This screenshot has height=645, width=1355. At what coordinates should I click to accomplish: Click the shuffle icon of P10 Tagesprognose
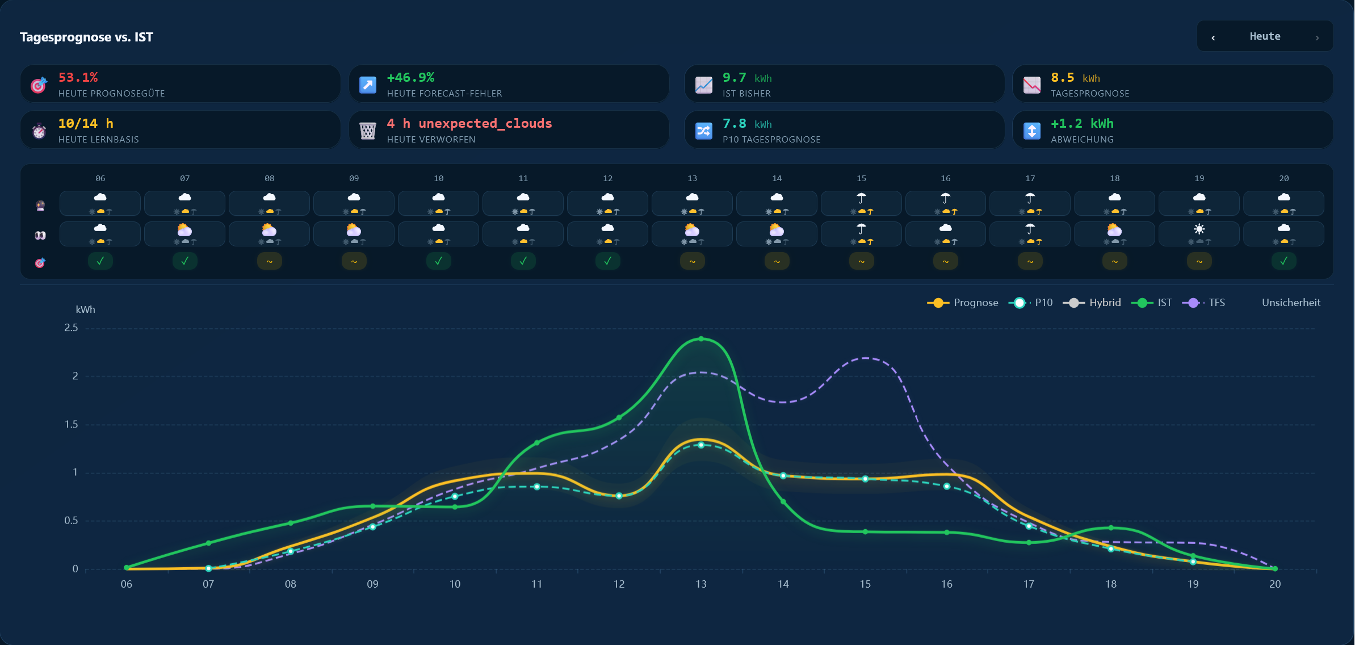[704, 131]
